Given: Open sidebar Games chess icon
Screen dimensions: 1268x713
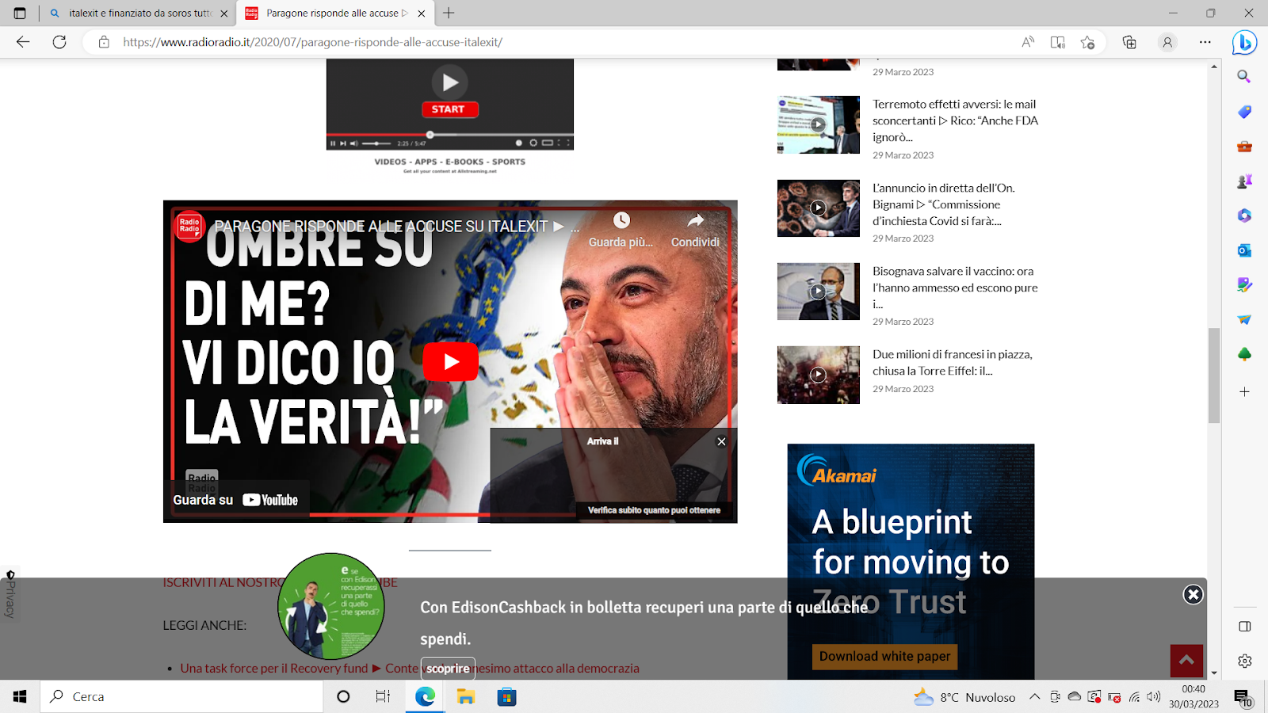Looking at the screenshot, I should (x=1244, y=181).
